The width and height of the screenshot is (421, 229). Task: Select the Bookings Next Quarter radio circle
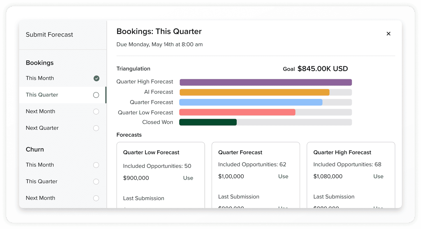pyautogui.click(x=96, y=128)
